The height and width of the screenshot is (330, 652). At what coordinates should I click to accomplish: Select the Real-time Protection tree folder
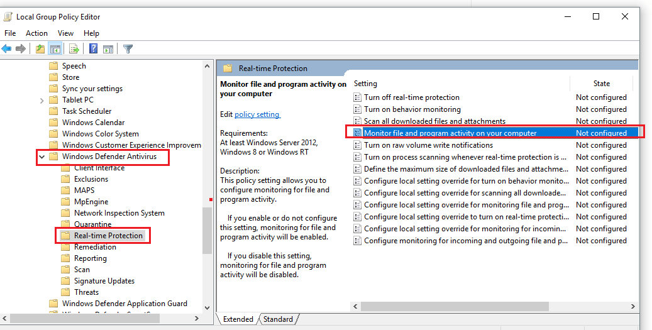click(108, 236)
